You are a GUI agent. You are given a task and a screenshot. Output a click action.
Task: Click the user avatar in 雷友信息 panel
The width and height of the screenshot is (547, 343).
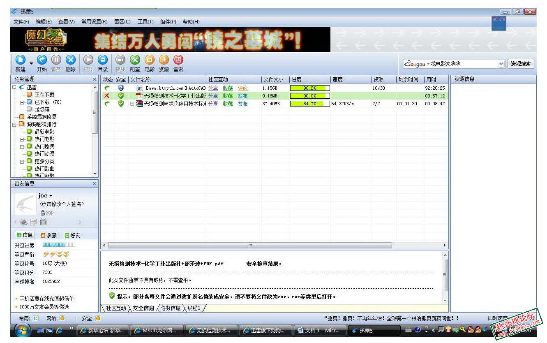[25, 204]
